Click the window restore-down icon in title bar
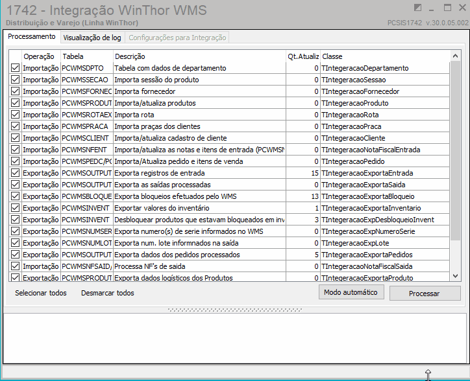The width and height of the screenshot is (470, 381). (x=417, y=8)
